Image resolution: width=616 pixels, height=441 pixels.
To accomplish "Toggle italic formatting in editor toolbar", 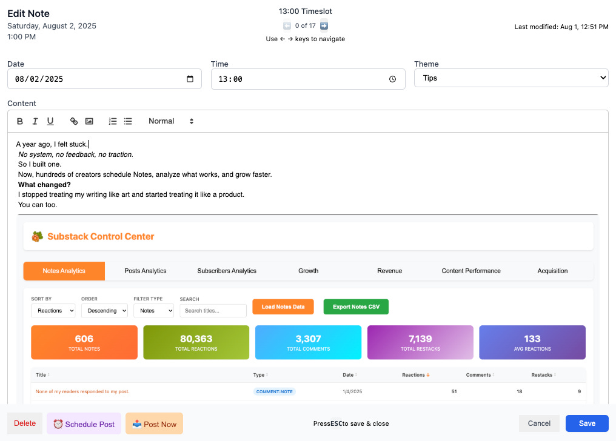I will (35, 121).
